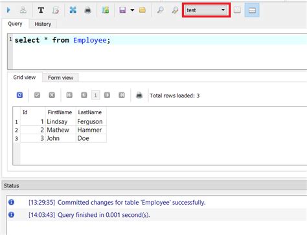This screenshot has width=307, height=235.
Task: Click the first magnifier search icon
Action: pyautogui.click(x=160, y=10)
